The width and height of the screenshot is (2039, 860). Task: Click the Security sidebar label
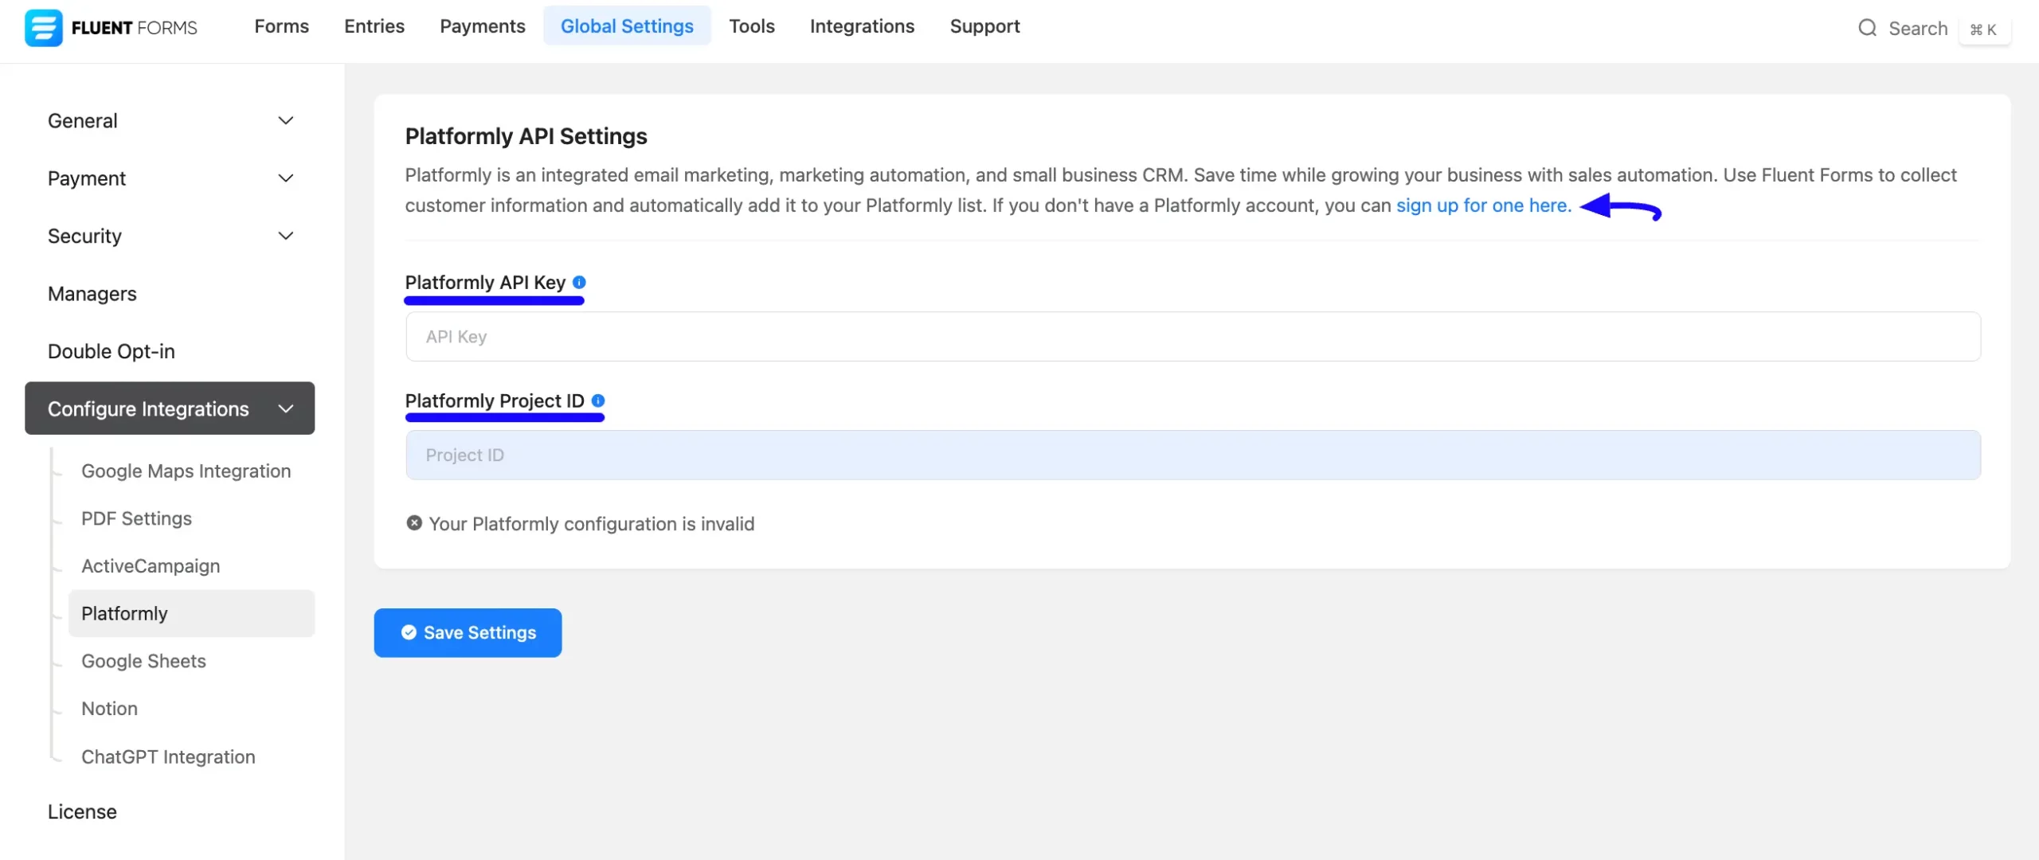84,236
